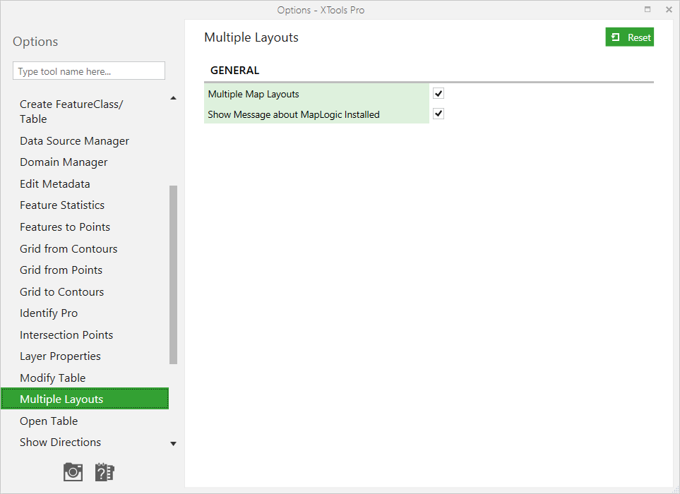Click the tool list scroll-down arrow

pos(174,444)
